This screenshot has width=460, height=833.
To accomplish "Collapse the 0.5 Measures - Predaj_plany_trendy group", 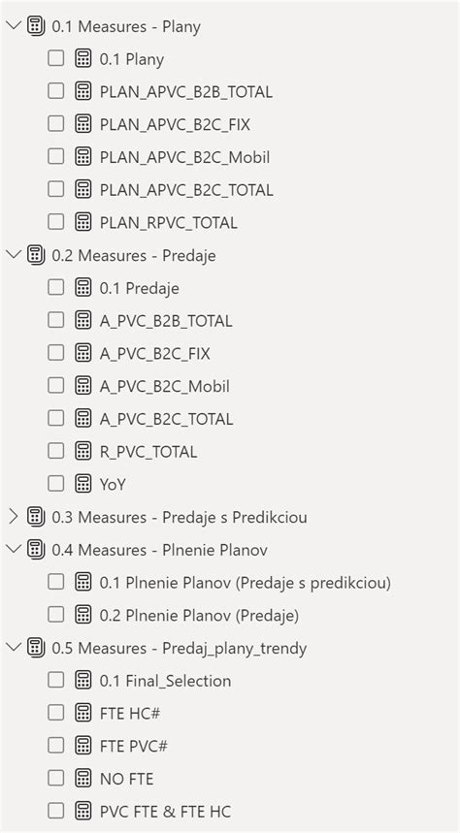I will pyautogui.click(x=14, y=648).
